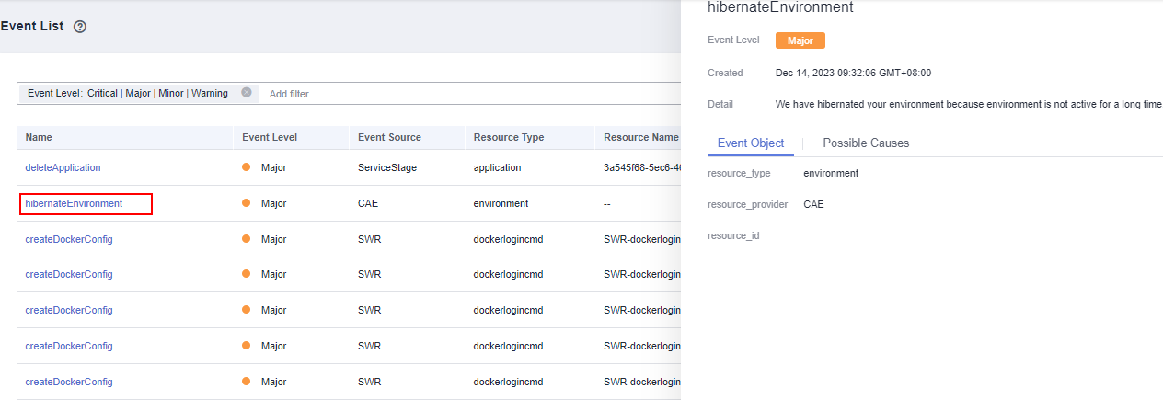Click the Resource Name column header
The image size is (1163, 400).
[640, 137]
